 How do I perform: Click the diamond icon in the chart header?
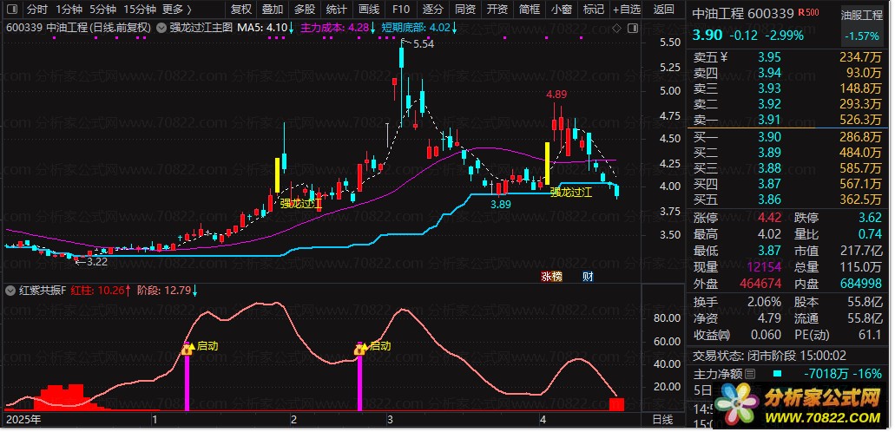coord(616,28)
